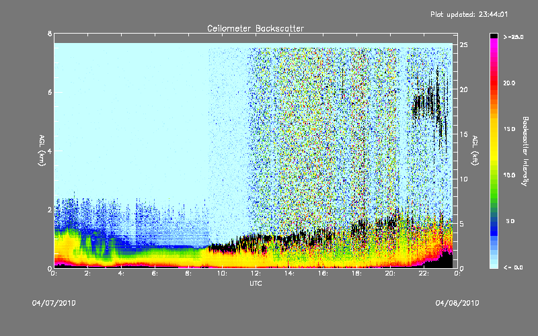Click the "Plot updated: 23:44:01" timestamp
The image size is (538, 336).
[469, 14]
